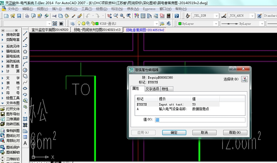The height and width of the screenshot is (163, 277).
Task: Click the 值(V) input field
Action: 200,120
